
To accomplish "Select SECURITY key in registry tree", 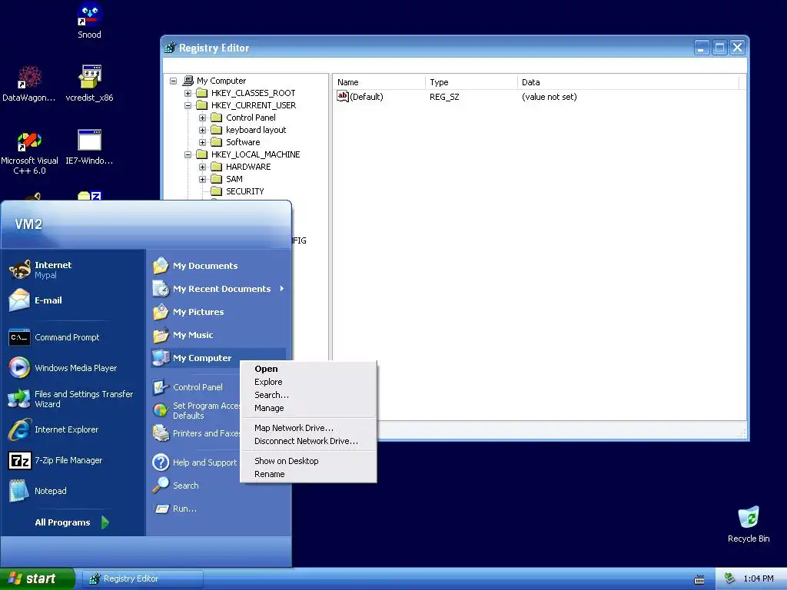I will point(244,191).
